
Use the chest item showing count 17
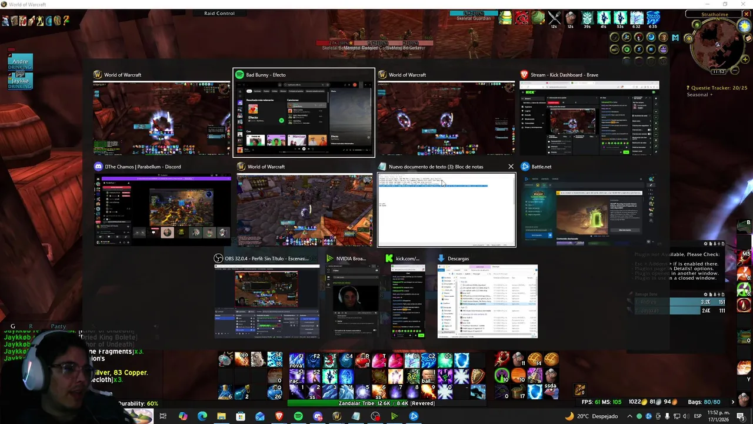[x=518, y=392]
